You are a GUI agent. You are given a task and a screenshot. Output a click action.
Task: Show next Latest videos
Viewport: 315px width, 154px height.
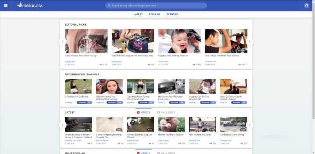250,125
